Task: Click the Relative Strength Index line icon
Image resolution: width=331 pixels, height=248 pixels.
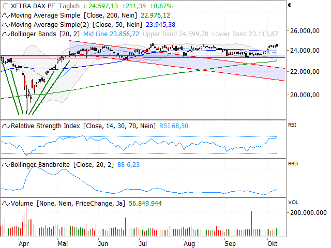Action: (6, 126)
